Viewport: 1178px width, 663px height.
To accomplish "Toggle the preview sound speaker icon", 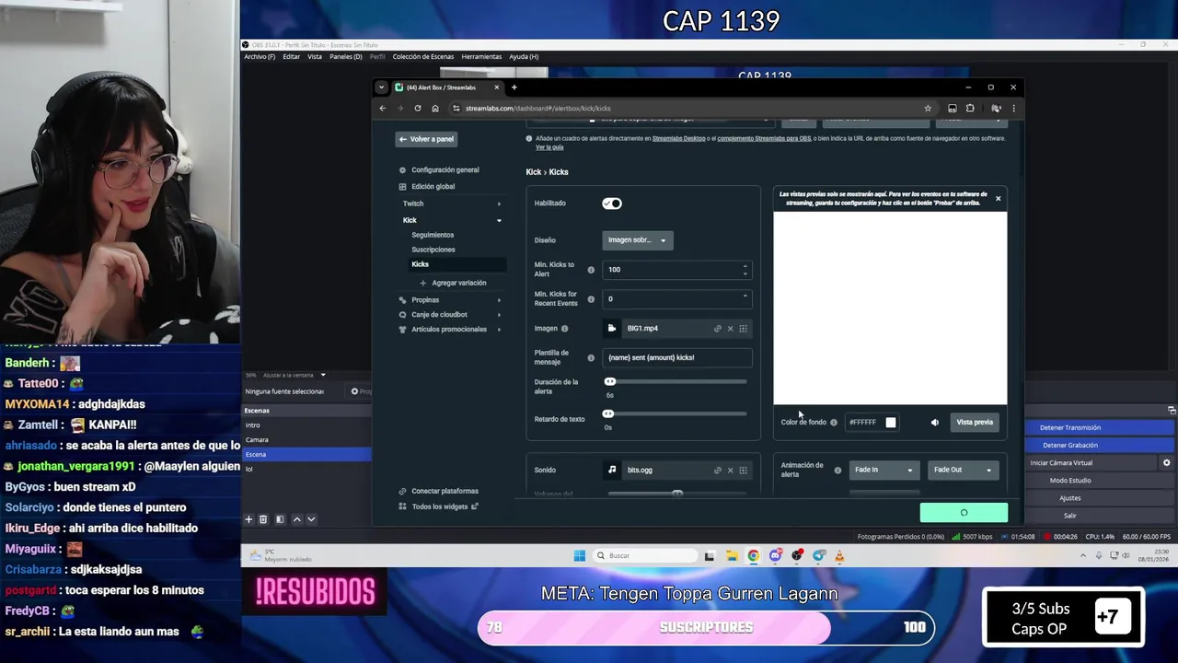I will (935, 423).
